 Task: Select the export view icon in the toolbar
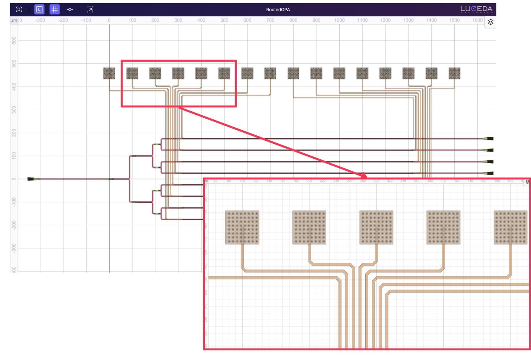(90, 9)
